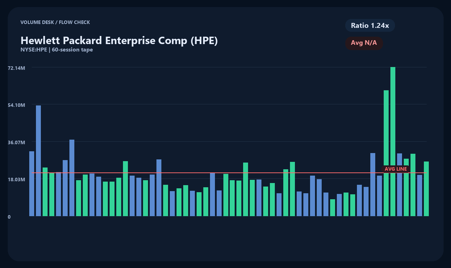The image size is (451, 268).
Task: Click the rightmost green volume bar
Action: coord(426,189)
